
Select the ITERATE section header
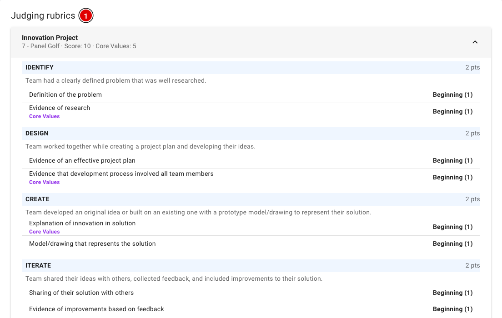click(251, 266)
